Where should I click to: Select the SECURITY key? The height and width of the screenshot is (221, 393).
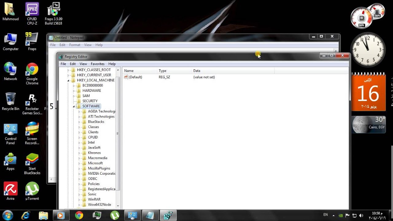(90, 101)
